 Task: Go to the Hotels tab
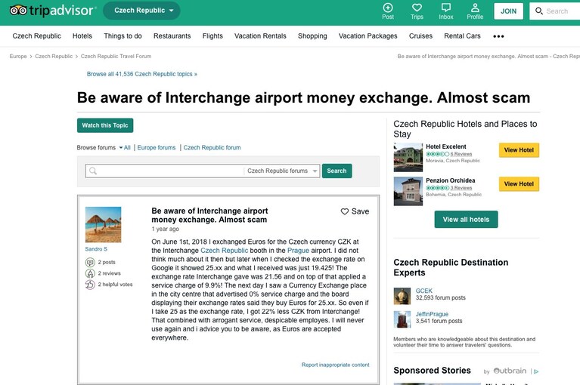[x=82, y=36]
